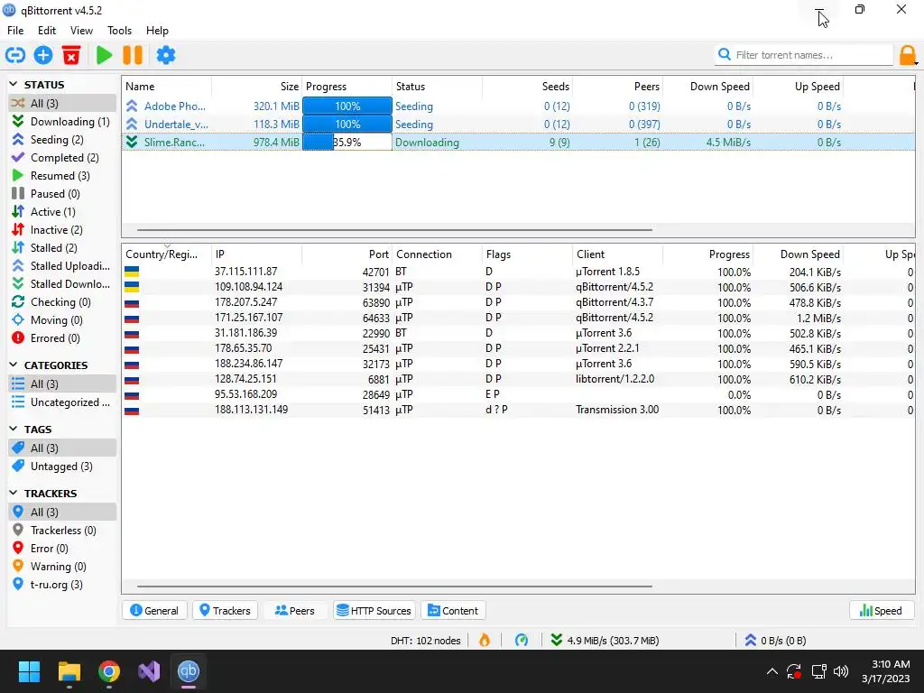Open the Help menu

(x=157, y=31)
